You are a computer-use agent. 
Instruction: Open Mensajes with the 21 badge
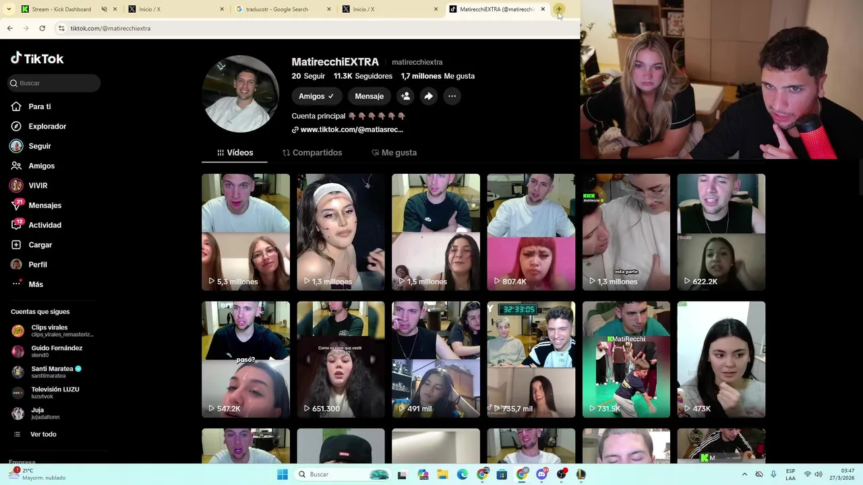pyautogui.click(x=36, y=205)
